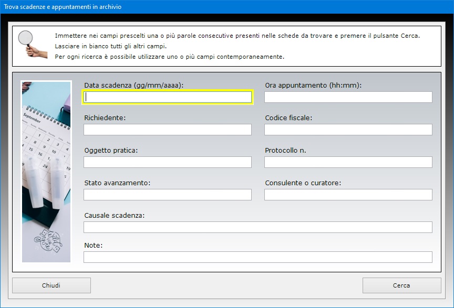Click the window title bar text
Image resolution: width=454 pixels, height=308 pixels.
pos(63,7)
